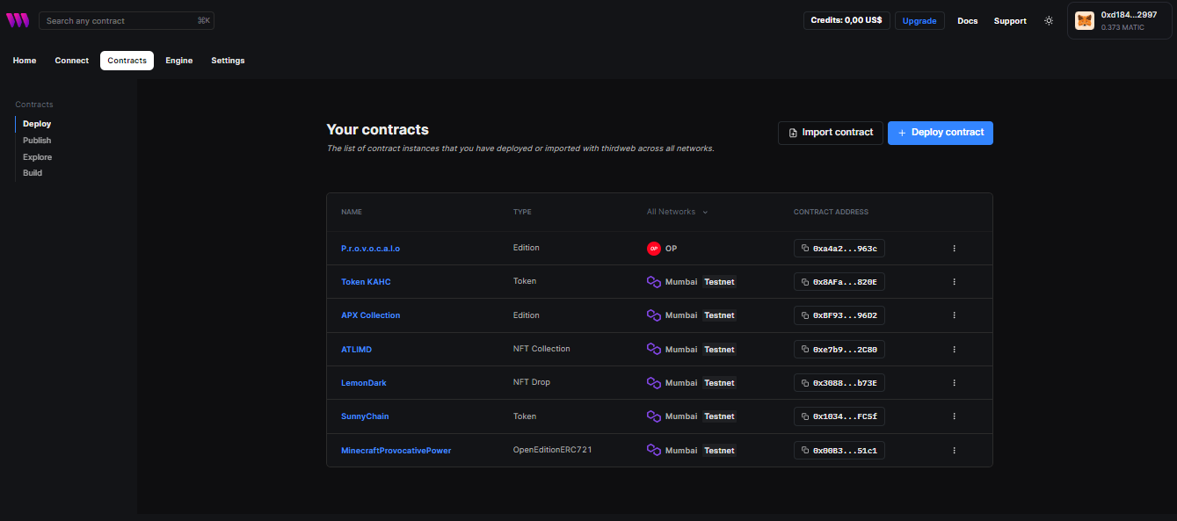
Task: Open the MinecraftProvocativePower contract link
Action: [x=396, y=451]
